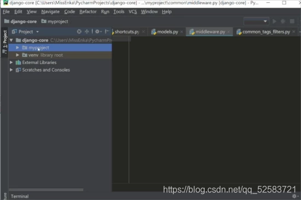Click Collapse All icon in Project panel

point(87,32)
